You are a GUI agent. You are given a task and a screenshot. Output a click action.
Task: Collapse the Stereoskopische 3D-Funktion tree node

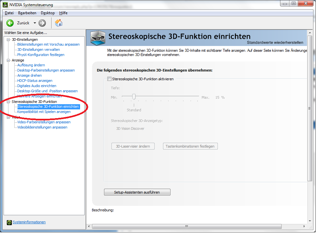(8, 102)
